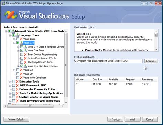Viewport: 163px width, 125px height.
Task: Click the setup window title bar icon
Action: [3, 3]
